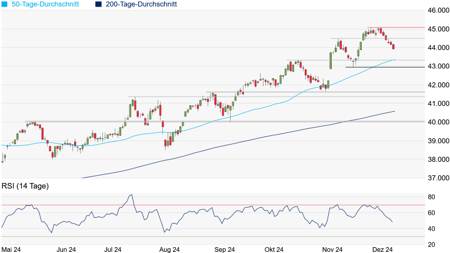450x253 pixels.
Task: Click the green RSI oversold threshold line
Action: [235, 237]
